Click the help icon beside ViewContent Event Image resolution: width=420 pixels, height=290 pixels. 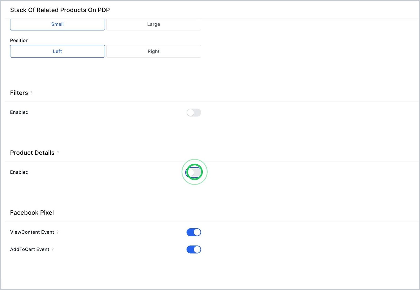58,232
